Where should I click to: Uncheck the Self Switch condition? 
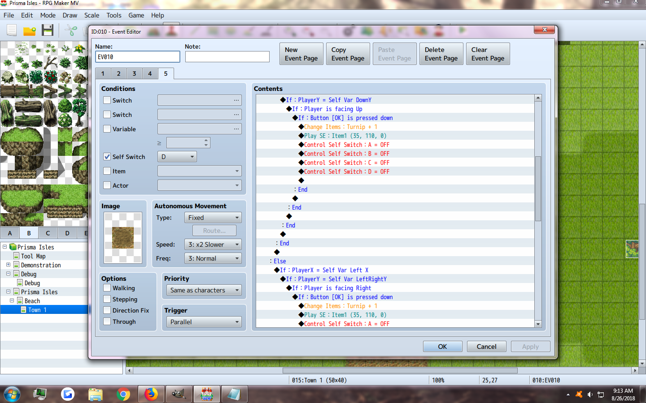click(107, 157)
